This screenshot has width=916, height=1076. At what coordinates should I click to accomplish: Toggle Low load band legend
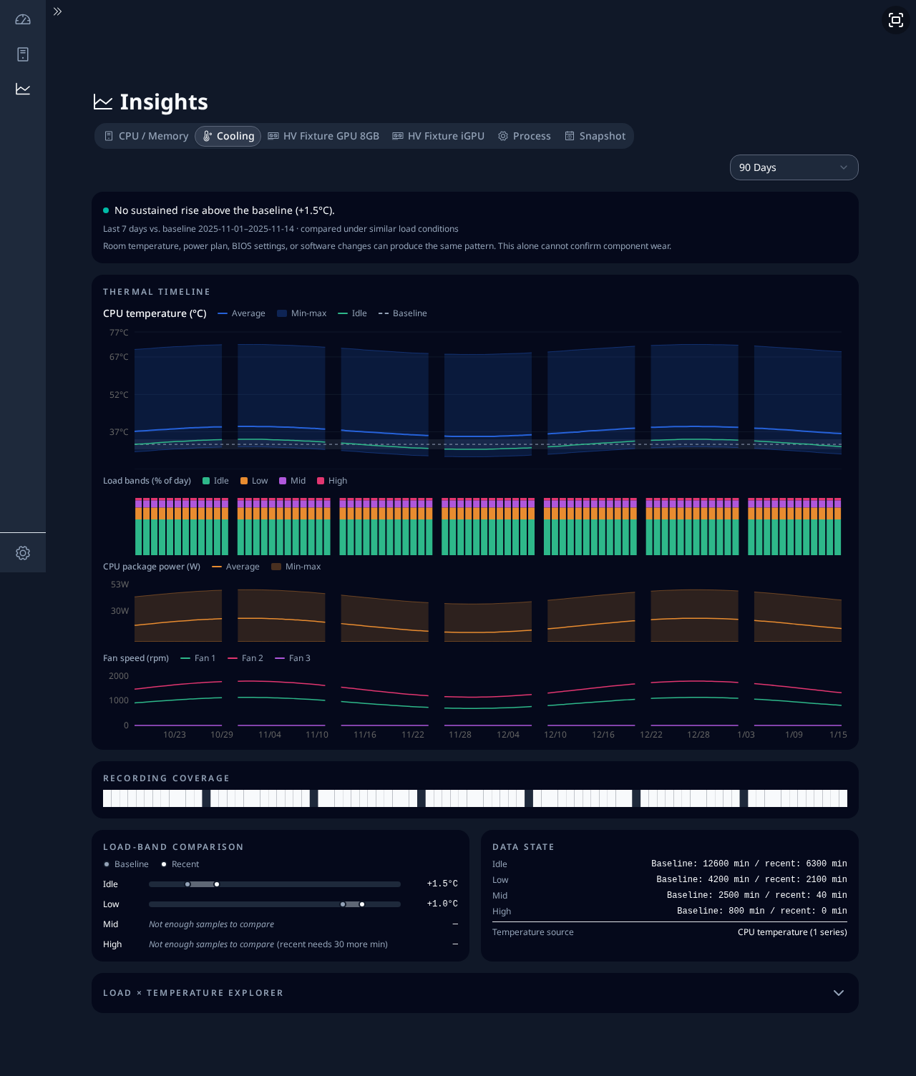[254, 481]
